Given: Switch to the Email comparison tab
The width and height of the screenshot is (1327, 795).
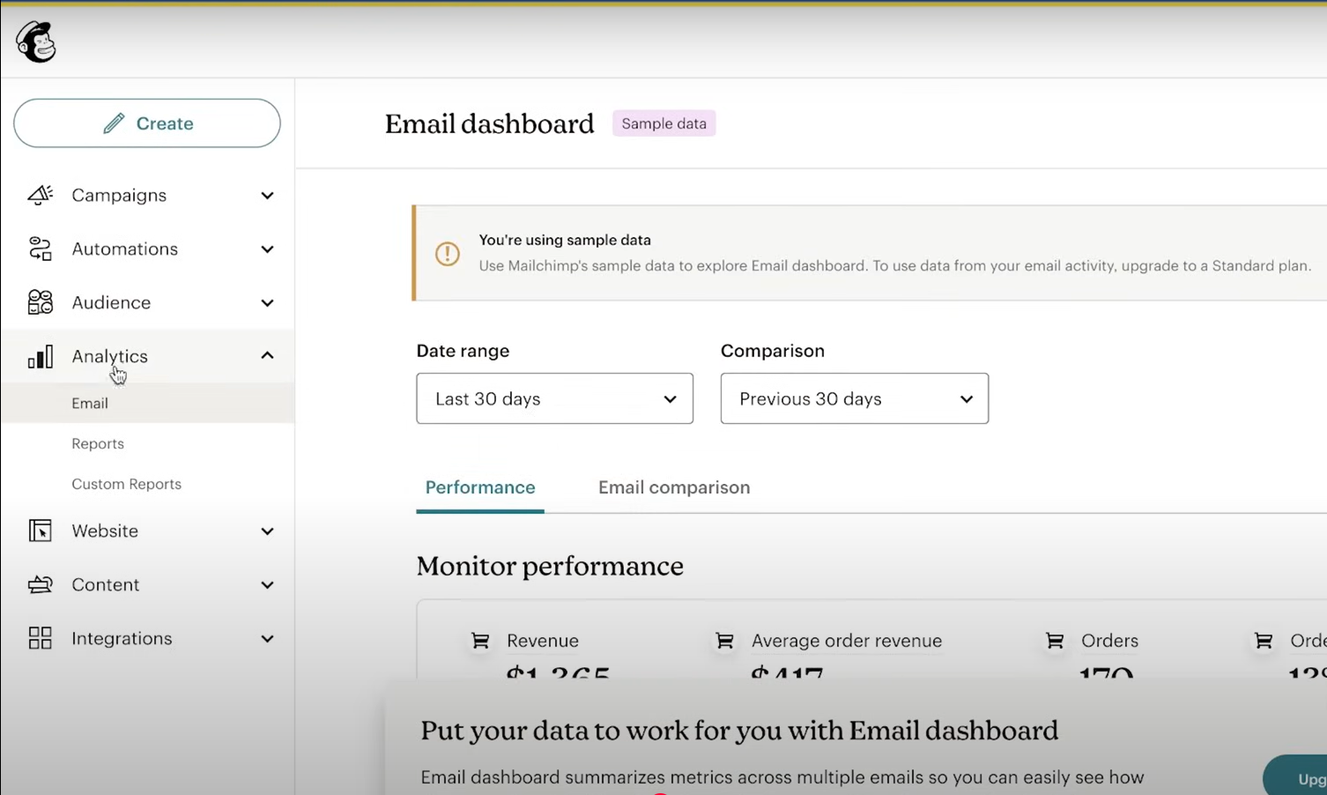Looking at the screenshot, I should pyautogui.click(x=674, y=487).
